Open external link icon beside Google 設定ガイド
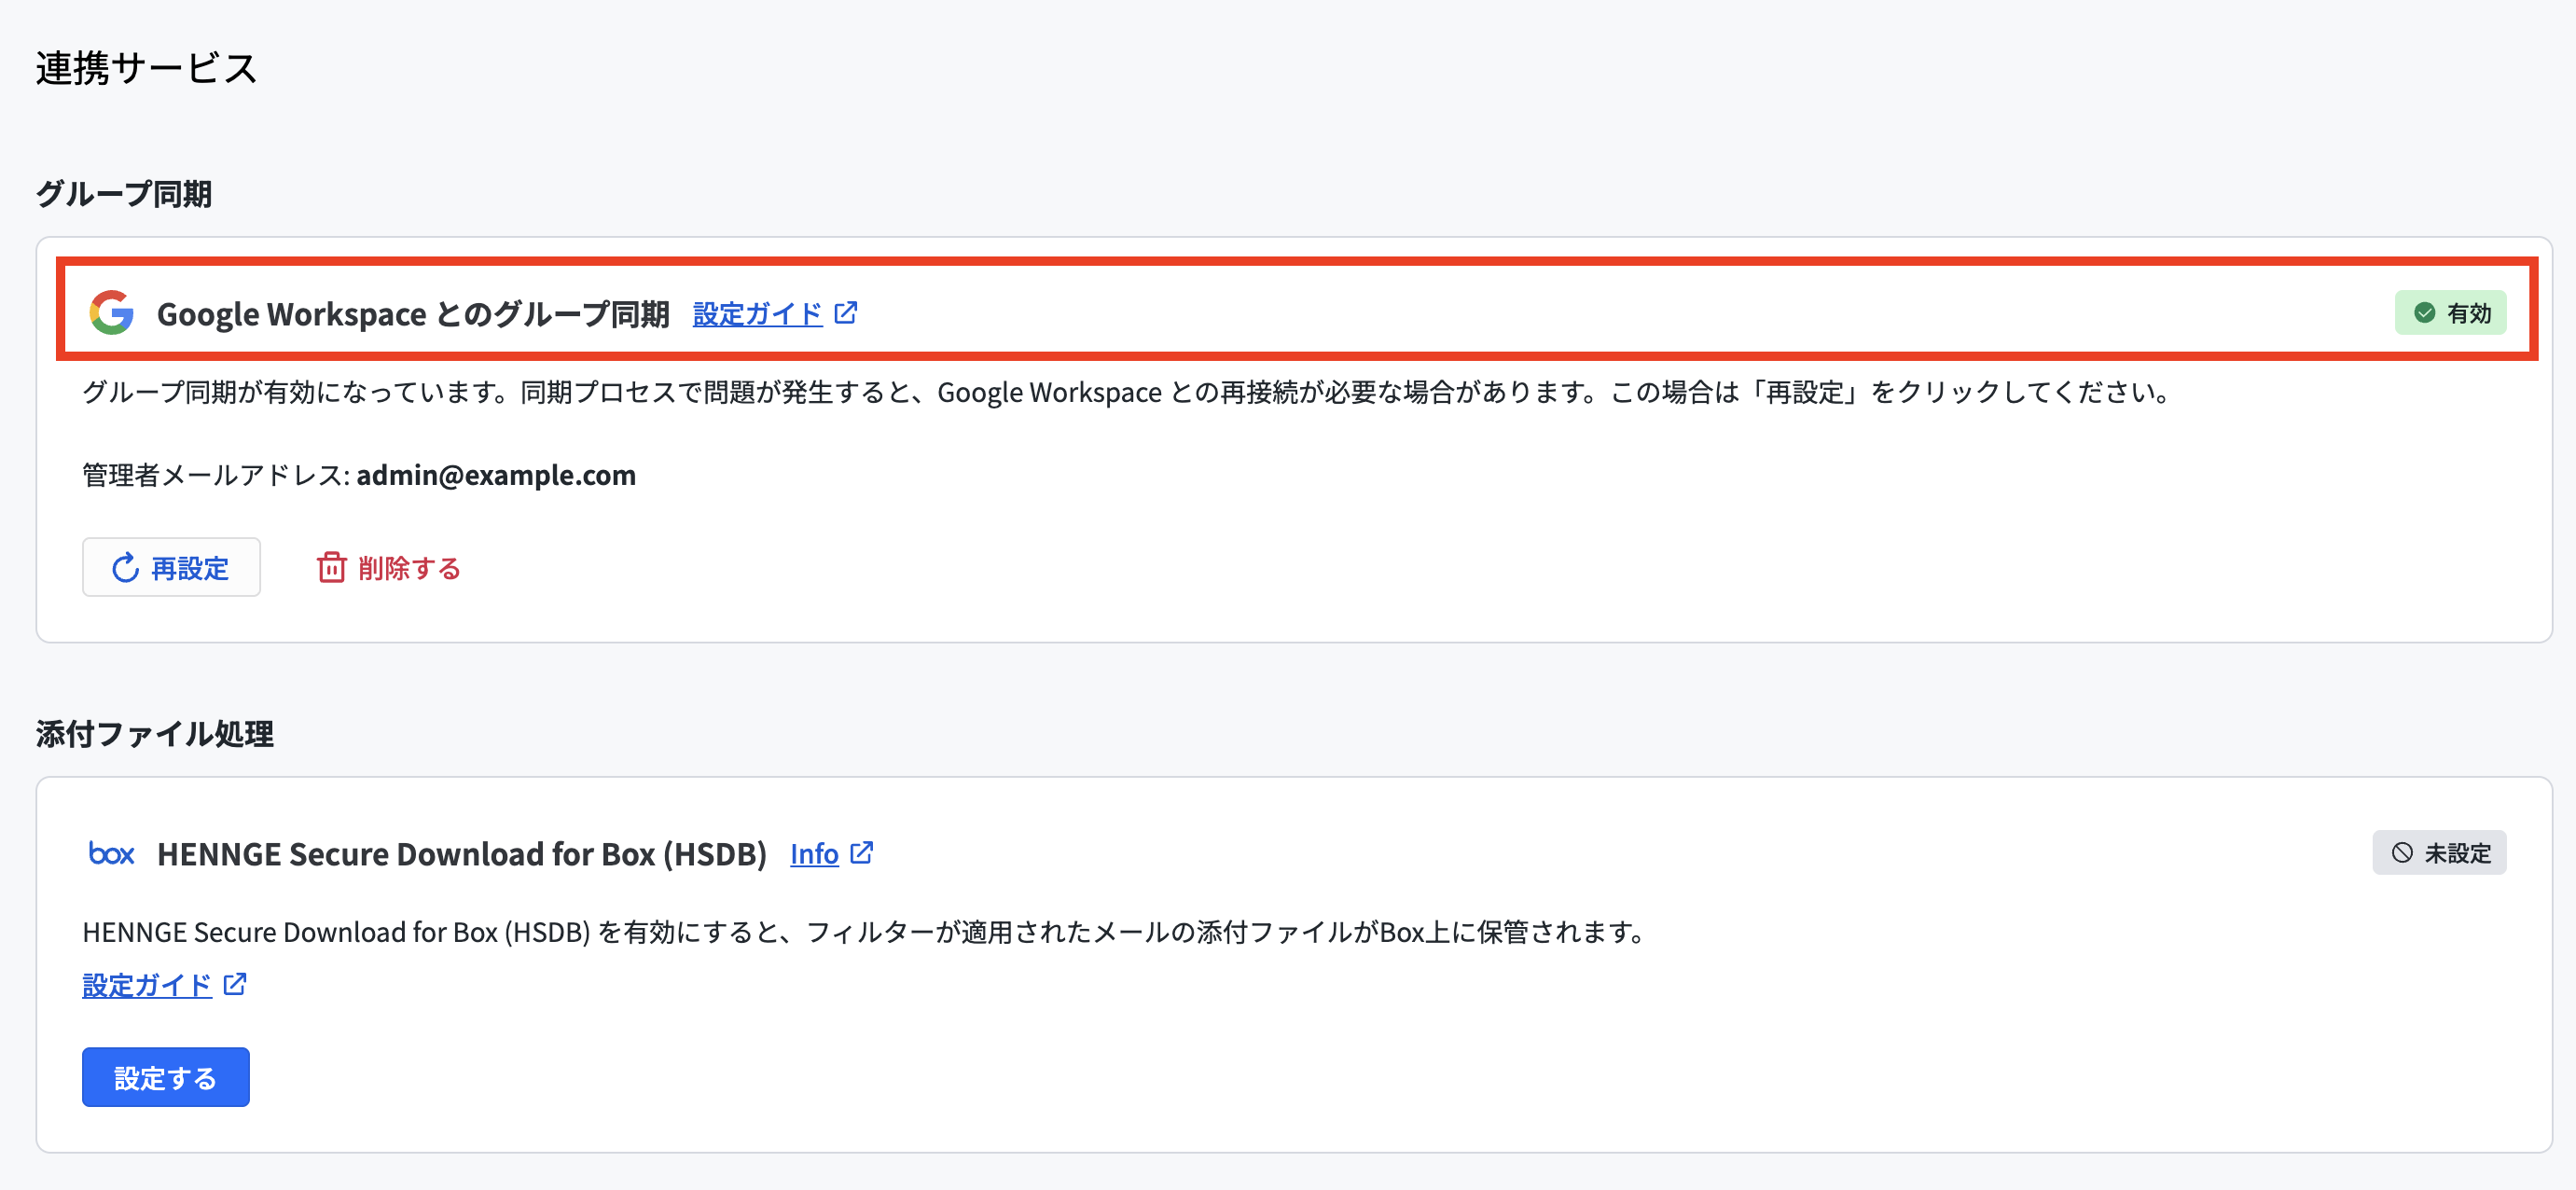2576x1190 pixels. click(846, 313)
